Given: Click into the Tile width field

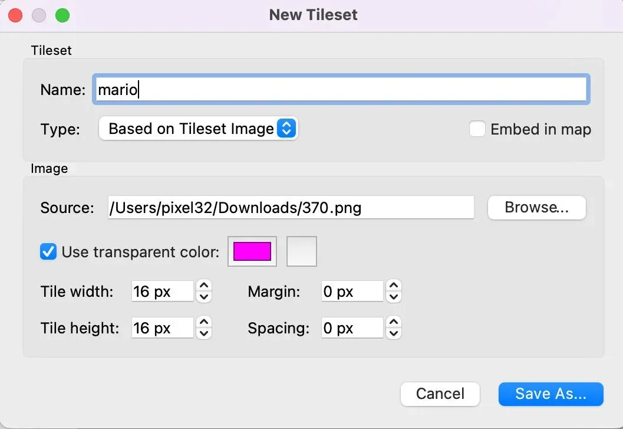Looking at the screenshot, I should [163, 292].
